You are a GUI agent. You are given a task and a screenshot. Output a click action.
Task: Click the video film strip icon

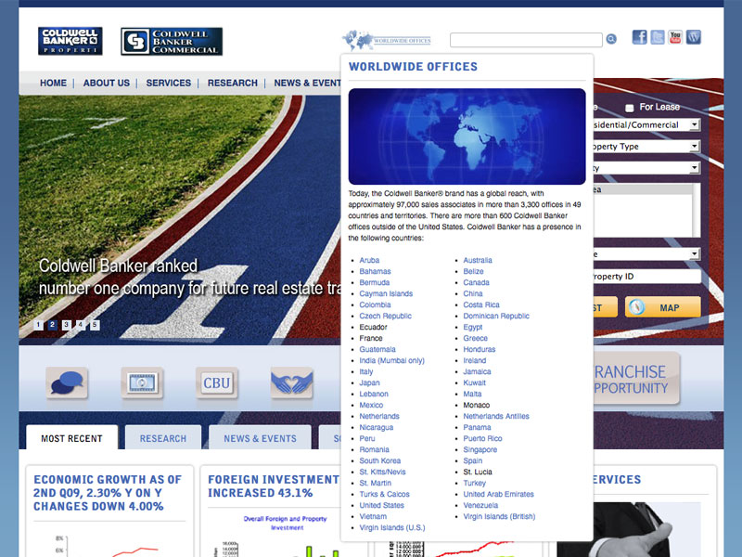point(141,382)
